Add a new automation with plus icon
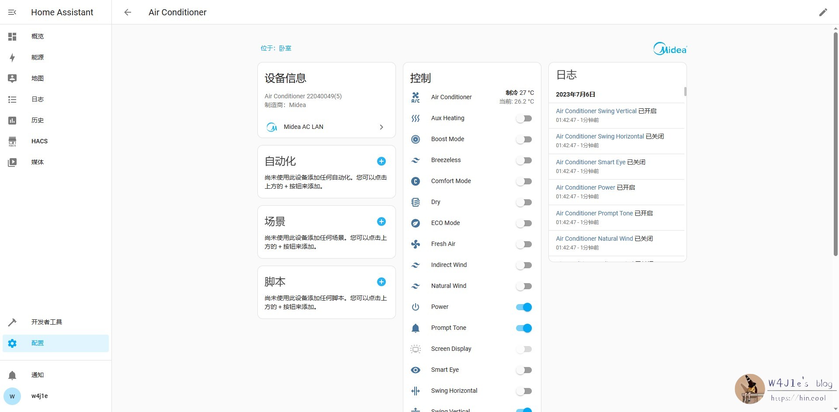The image size is (839, 412). pyautogui.click(x=381, y=161)
